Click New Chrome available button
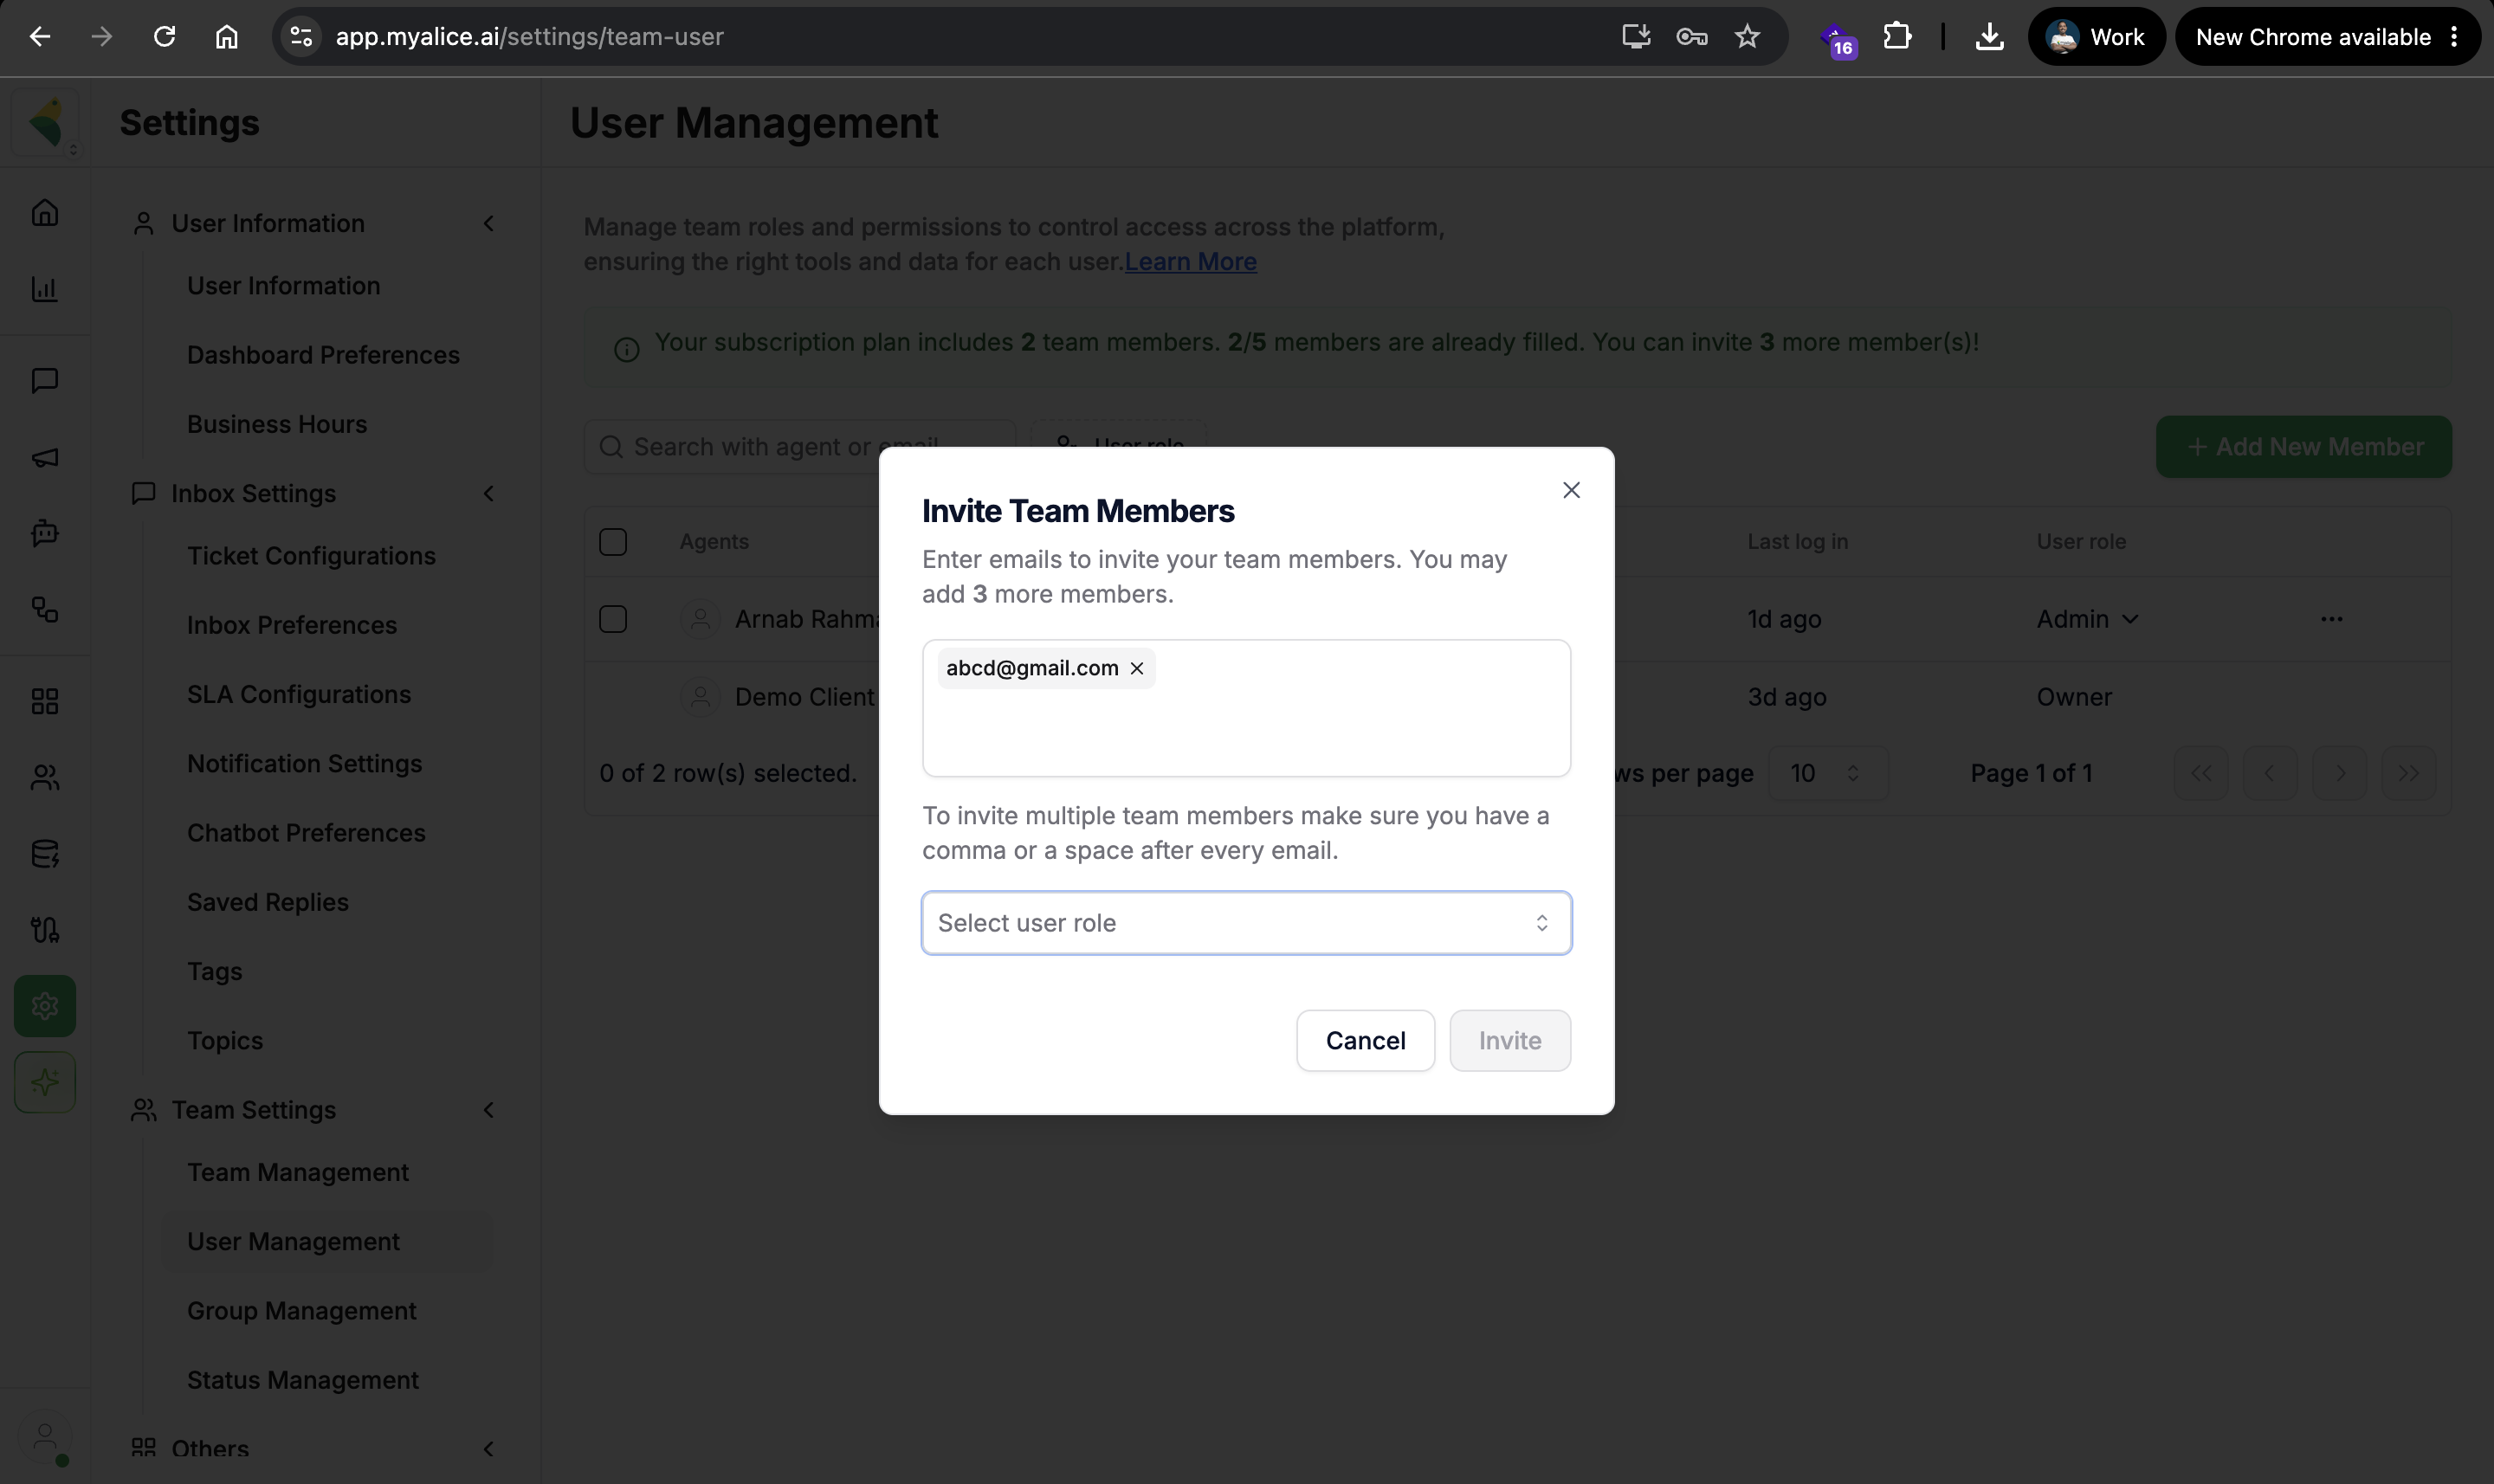Screen dimensions: 2494x1484 point(2327,37)
